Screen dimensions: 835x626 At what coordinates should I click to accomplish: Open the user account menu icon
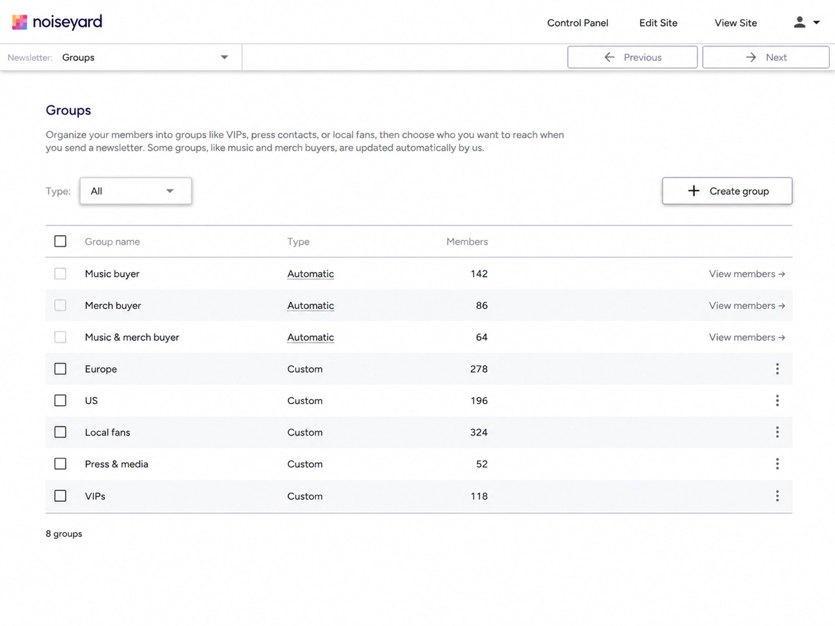coord(799,22)
